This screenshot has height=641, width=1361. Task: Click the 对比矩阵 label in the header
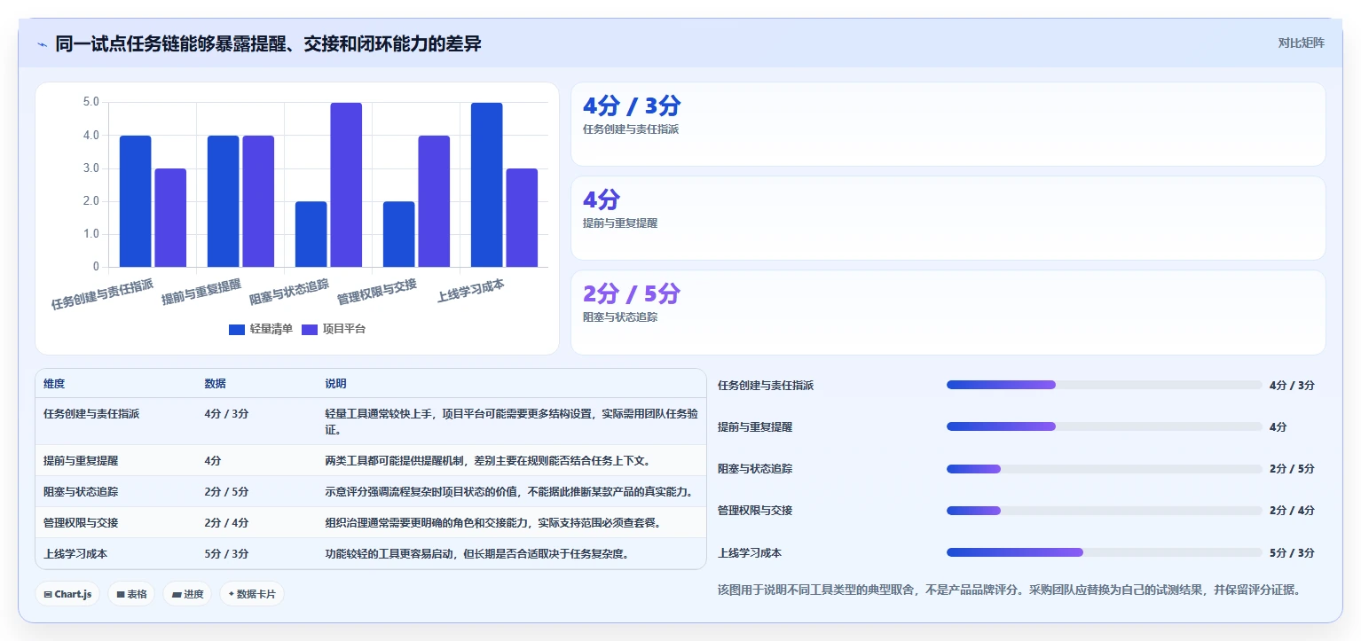click(x=1301, y=43)
